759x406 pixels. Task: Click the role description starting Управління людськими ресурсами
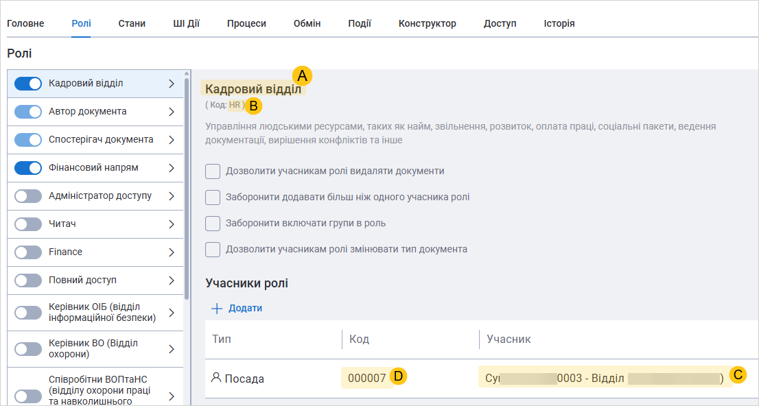coord(460,133)
